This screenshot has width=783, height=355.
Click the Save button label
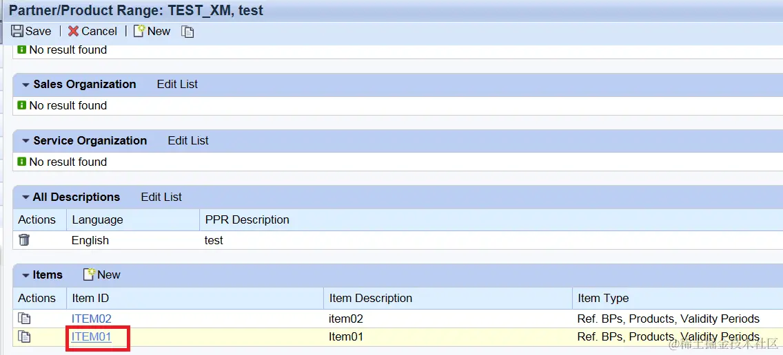39,31
